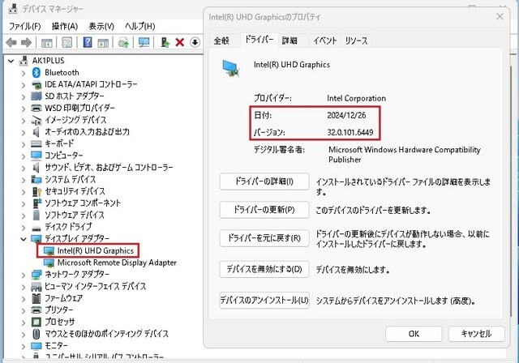Click the ディスプレイ アダプター icon
Screen dimensions: 519x363
(36, 239)
